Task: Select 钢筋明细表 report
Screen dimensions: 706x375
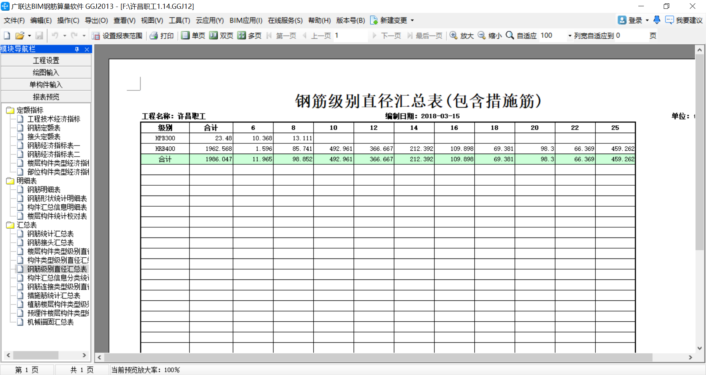Action: 44,190
